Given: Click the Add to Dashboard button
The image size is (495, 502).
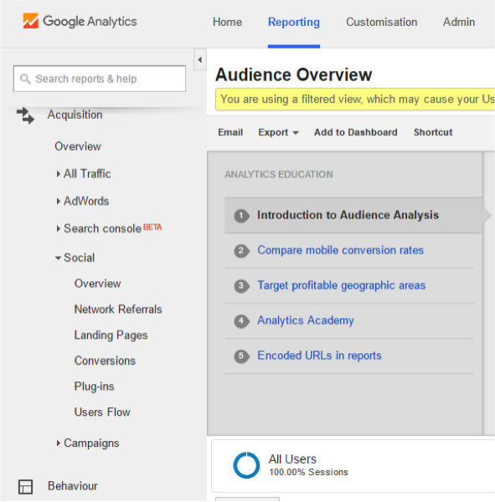Looking at the screenshot, I should tap(355, 132).
